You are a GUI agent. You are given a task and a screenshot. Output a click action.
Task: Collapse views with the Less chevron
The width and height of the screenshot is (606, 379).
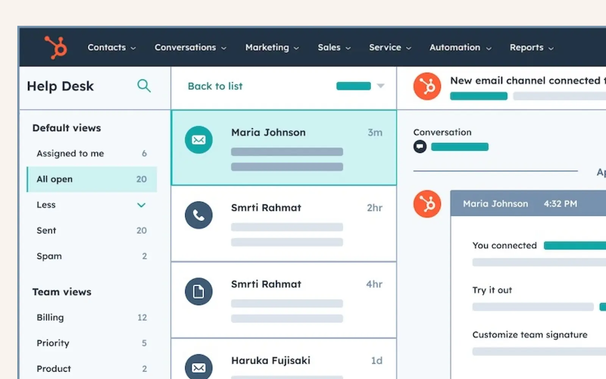tap(141, 205)
